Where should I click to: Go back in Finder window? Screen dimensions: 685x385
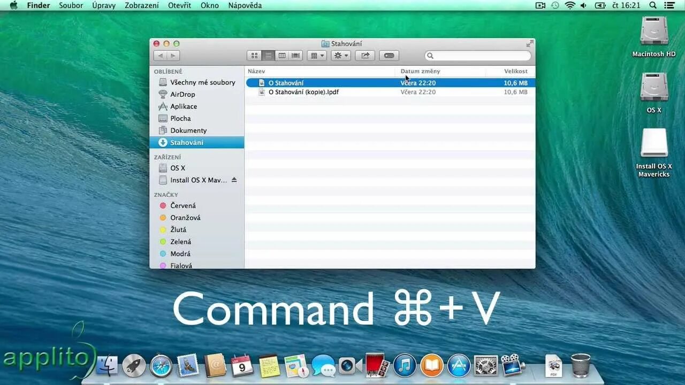pyautogui.click(x=160, y=56)
